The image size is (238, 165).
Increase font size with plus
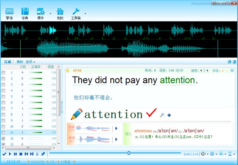coord(223,71)
